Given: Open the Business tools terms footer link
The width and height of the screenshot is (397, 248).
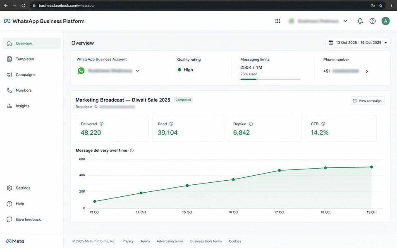Looking at the screenshot, I should point(206,241).
